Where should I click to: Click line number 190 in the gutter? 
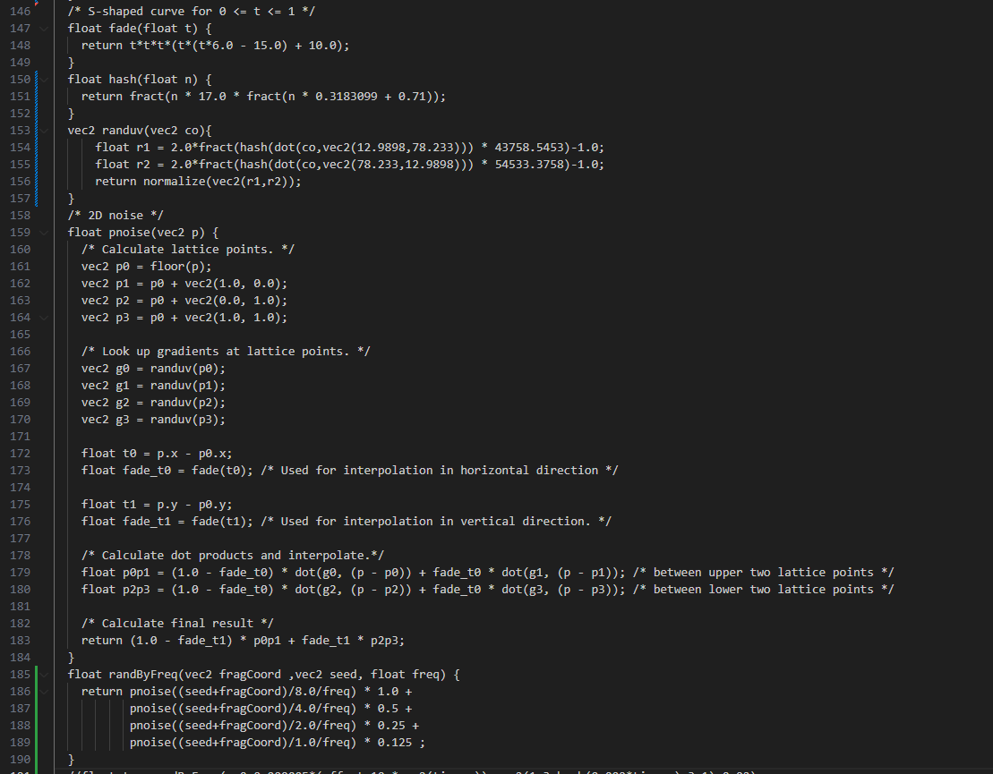pos(20,760)
